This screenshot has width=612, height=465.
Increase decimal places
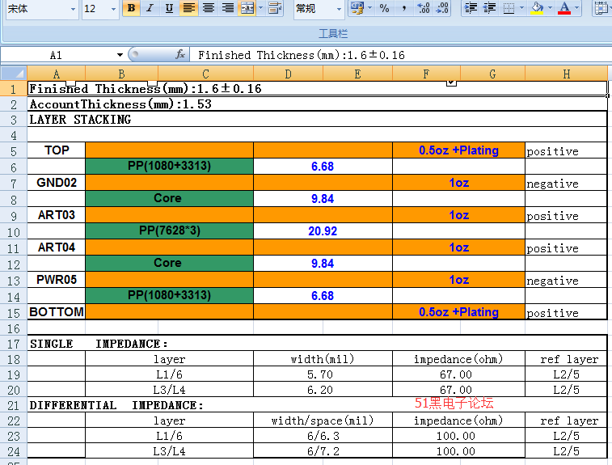point(424,8)
